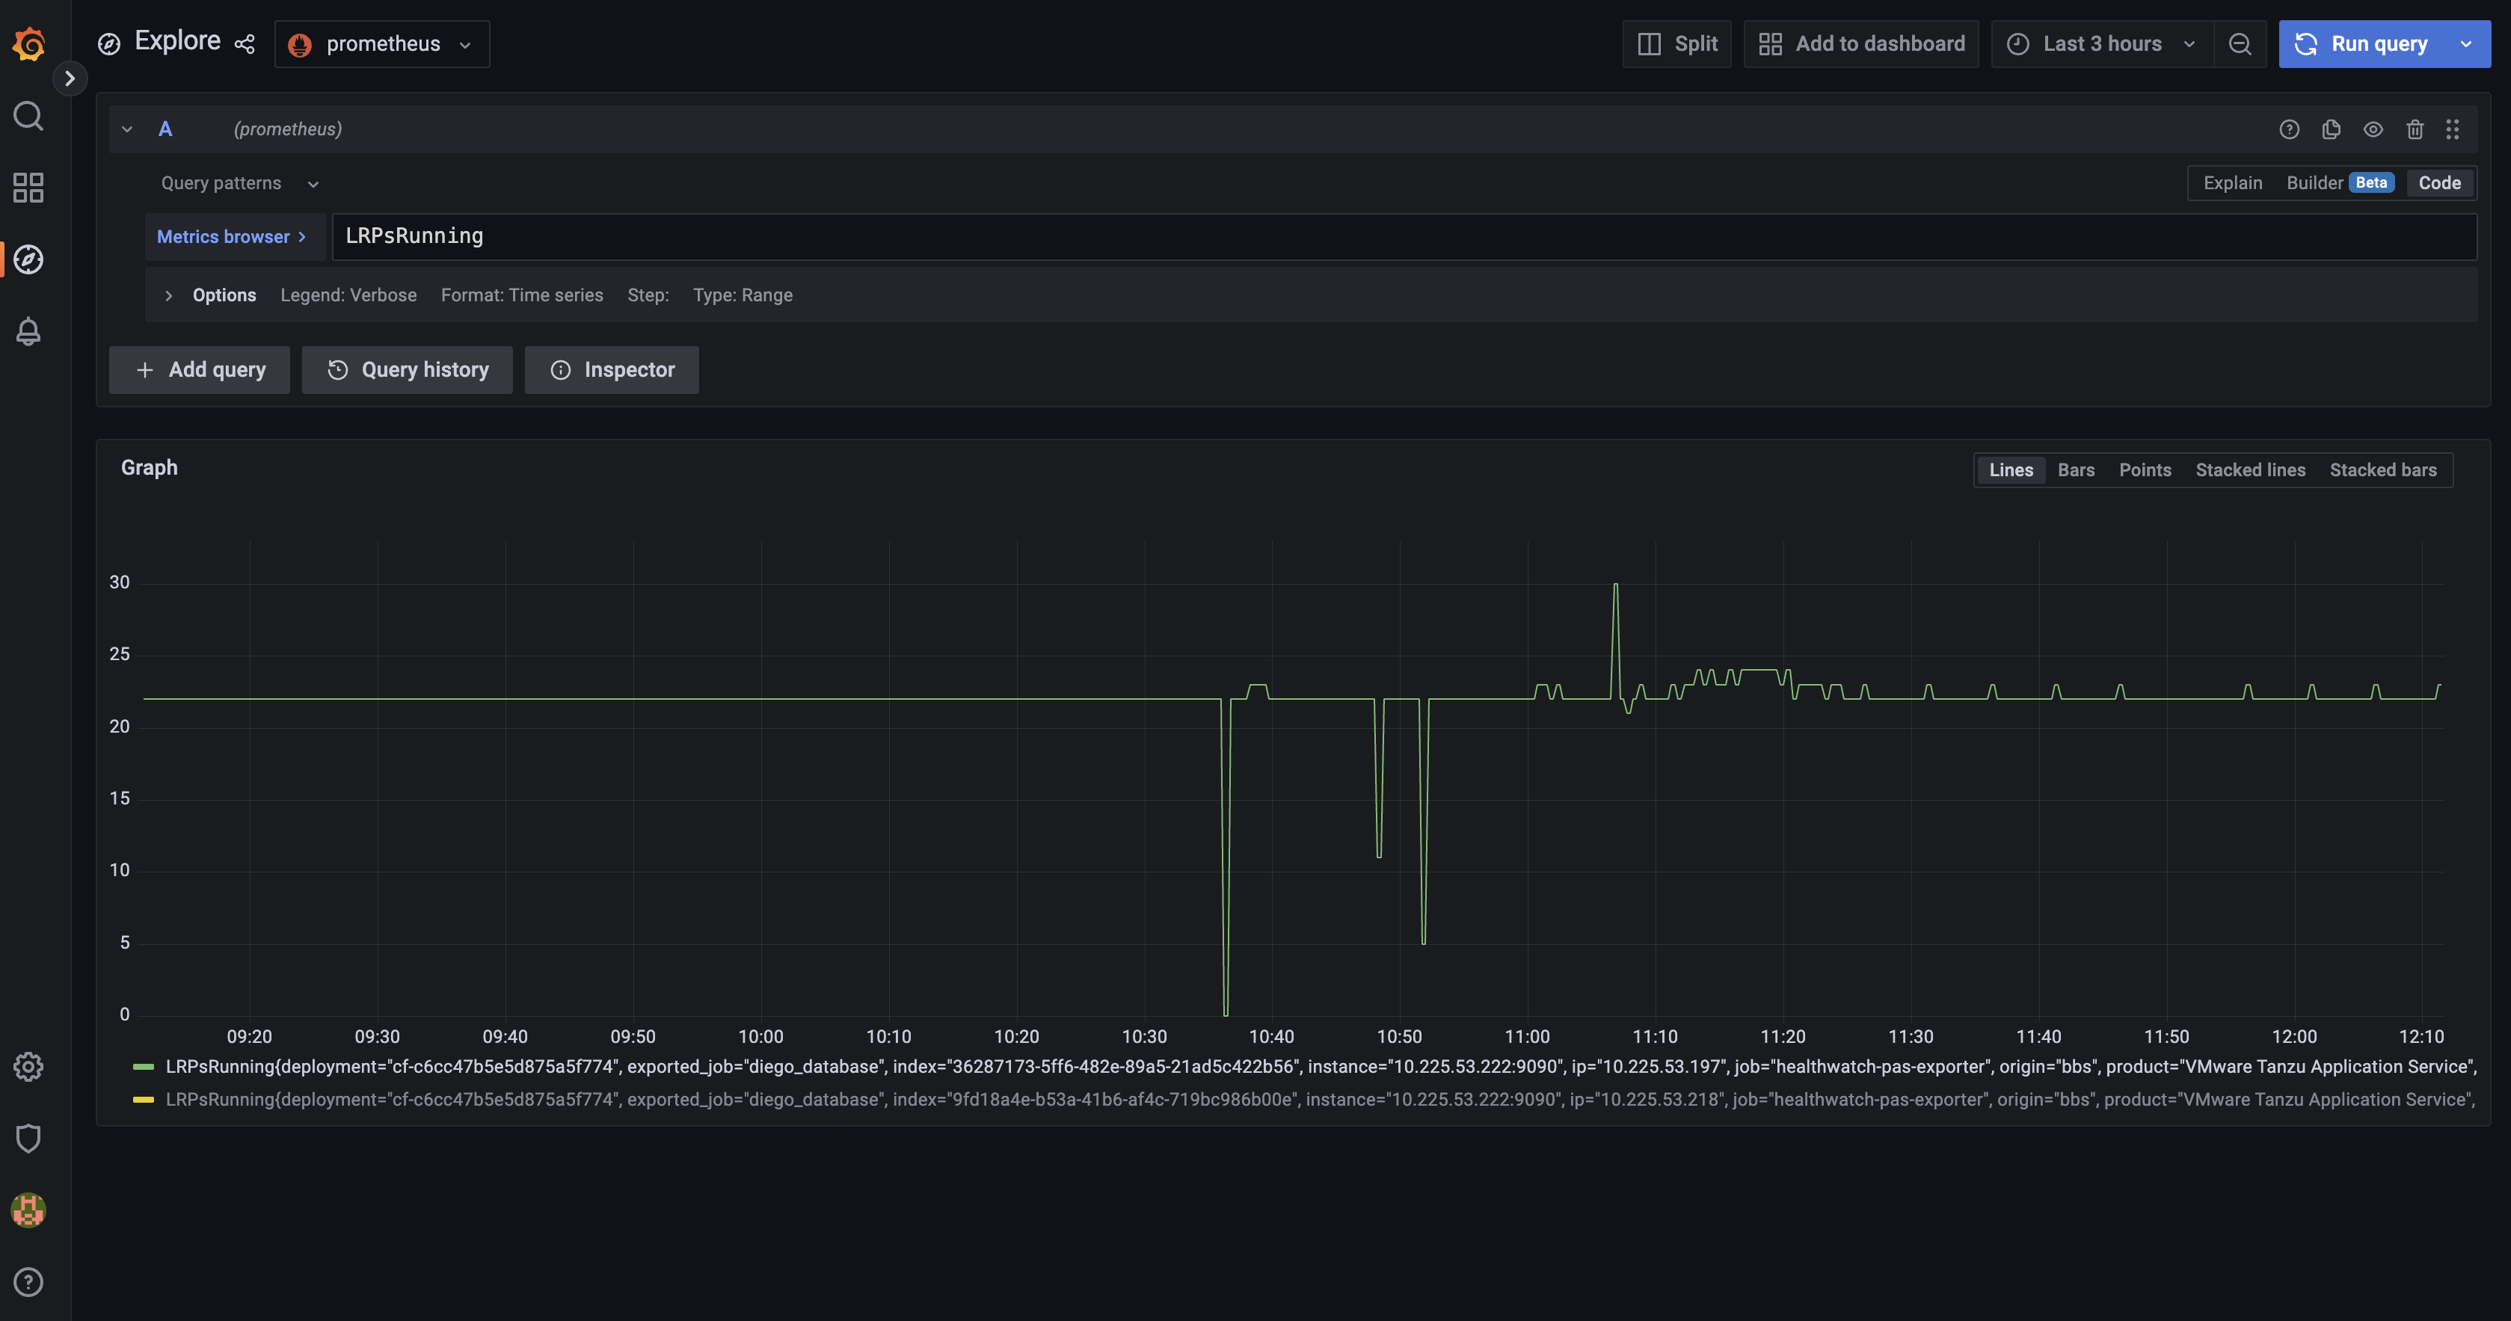Click the yellow legend series color swatch
This screenshot has height=1321, width=2511.
(x=144, y=1100)
